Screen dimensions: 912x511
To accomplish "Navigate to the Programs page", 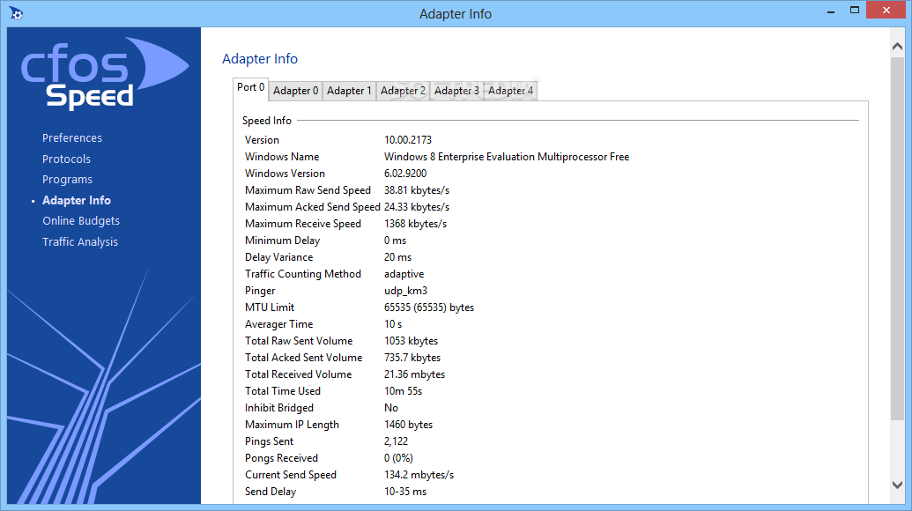I will (x=67, y=179).
